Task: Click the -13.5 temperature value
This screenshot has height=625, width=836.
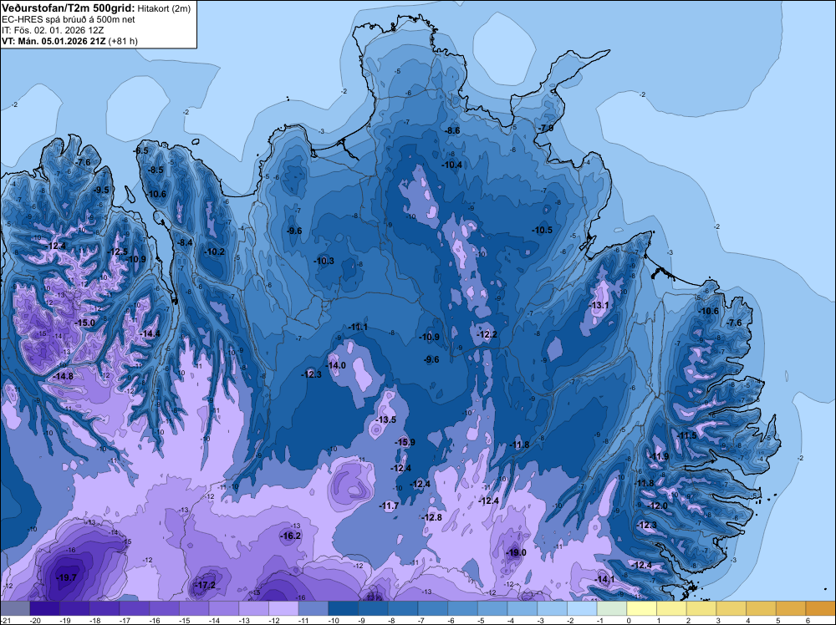Action: click(x=385, y=419)
